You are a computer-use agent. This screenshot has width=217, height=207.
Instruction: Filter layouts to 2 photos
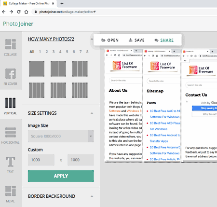tap(47, 52)
